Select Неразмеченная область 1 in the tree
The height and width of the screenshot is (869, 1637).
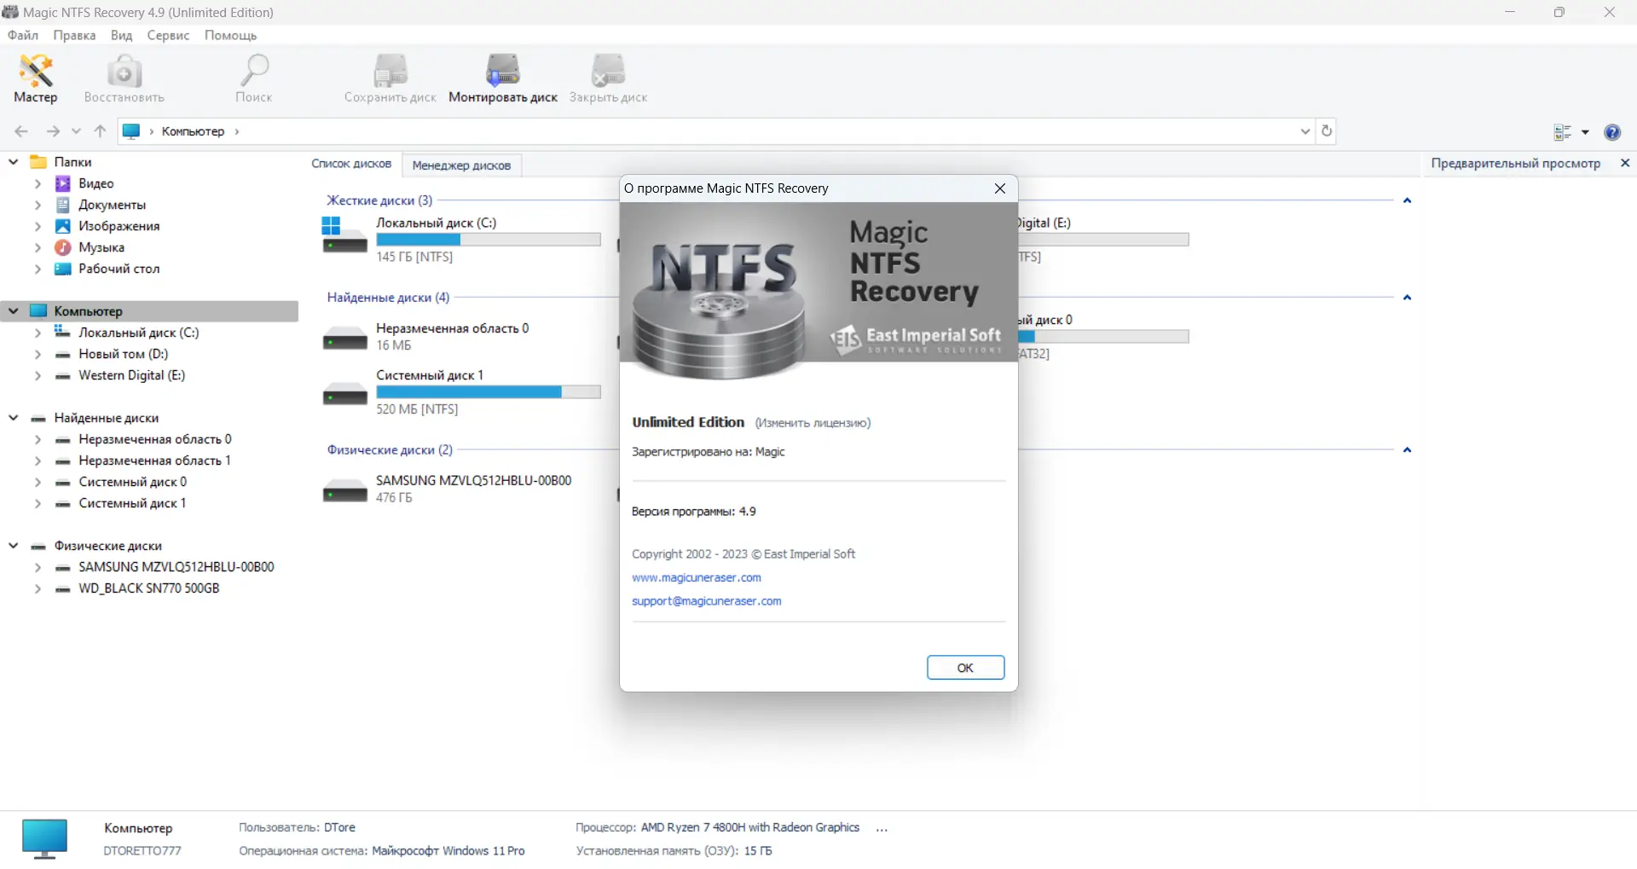click(x=154, y=461)
